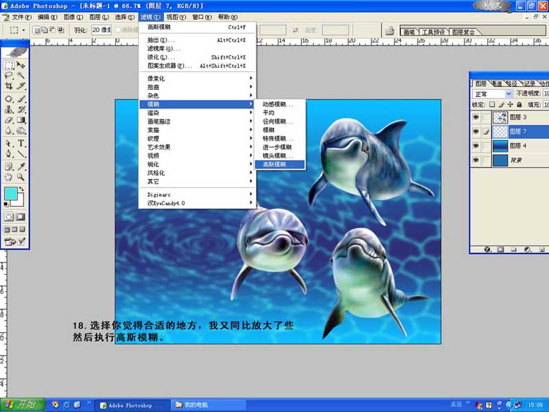Click the background white color swatch
This screenshot has height=412, width=549.
19,201
